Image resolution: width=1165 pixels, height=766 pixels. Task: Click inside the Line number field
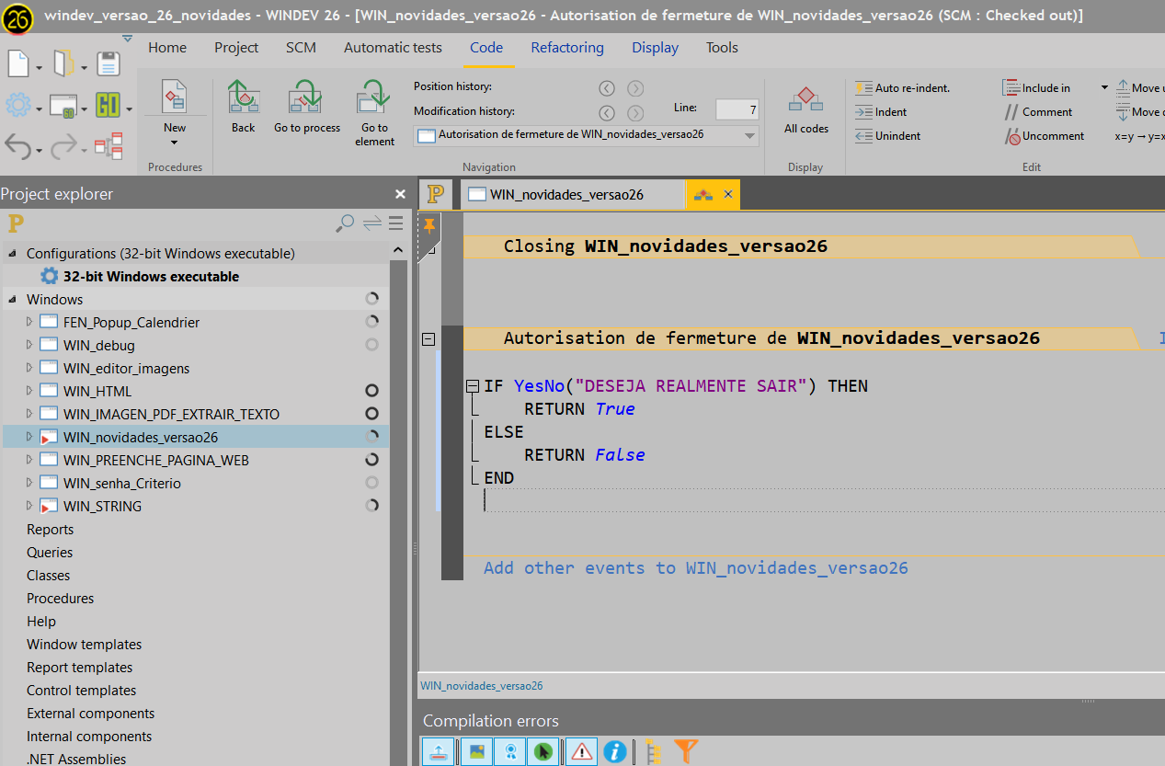[x=736, y=108]
